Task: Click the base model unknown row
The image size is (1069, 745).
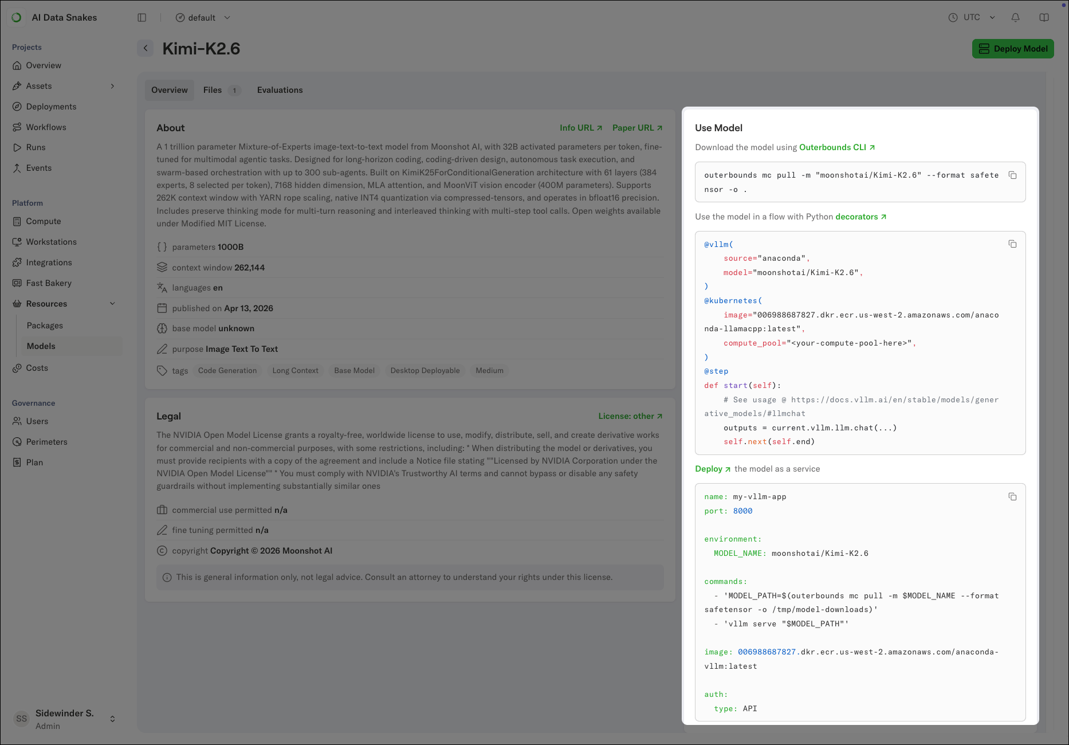Action: pyautogui.click(x=410, y=328)
